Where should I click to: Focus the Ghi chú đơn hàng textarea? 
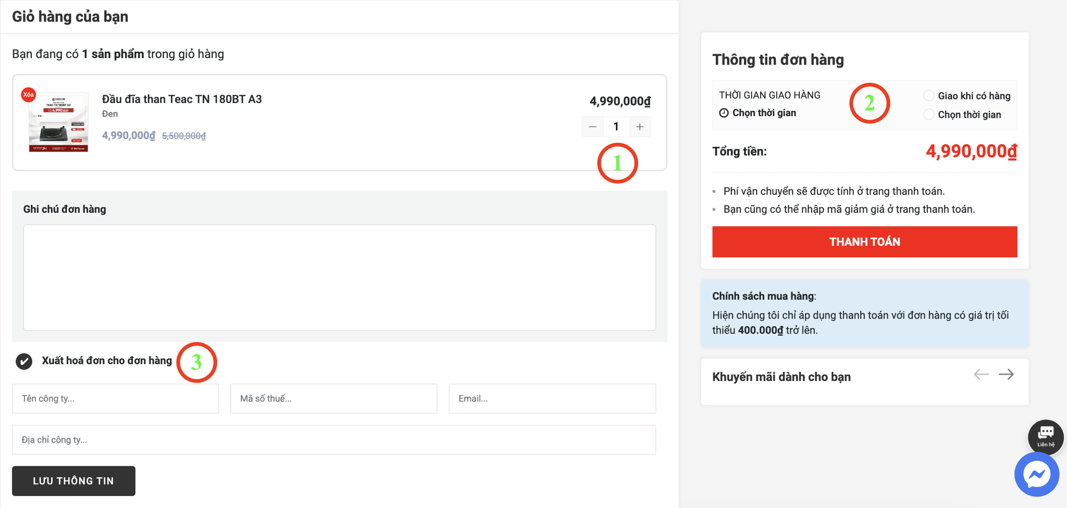[x=339, y=277]
